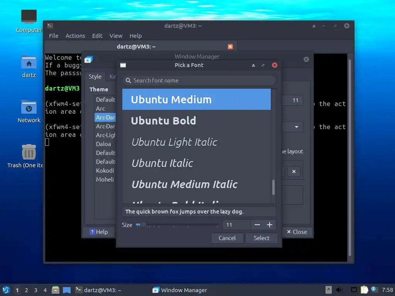Switch to workspace 3 in the taskbar
This screenshot has width=395, height=296.
click(x=36, y=290)
